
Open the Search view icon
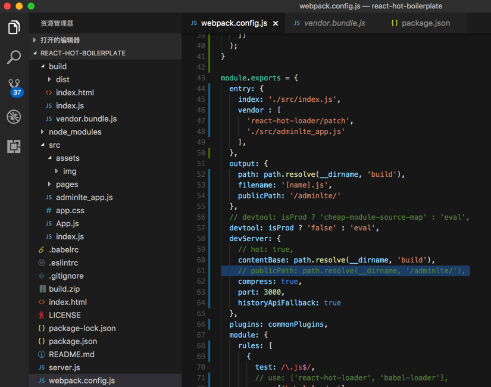pos(14,57)
